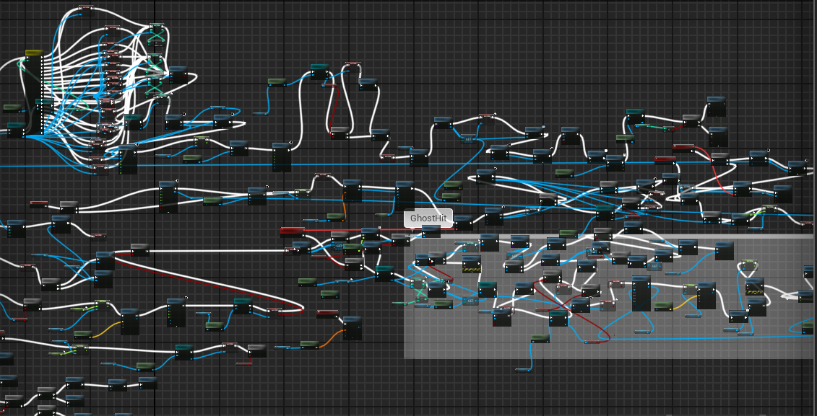The image size is (817, 416).
Task: Expand advanced pins on the teal function node
Action: [x=320, y=79]
